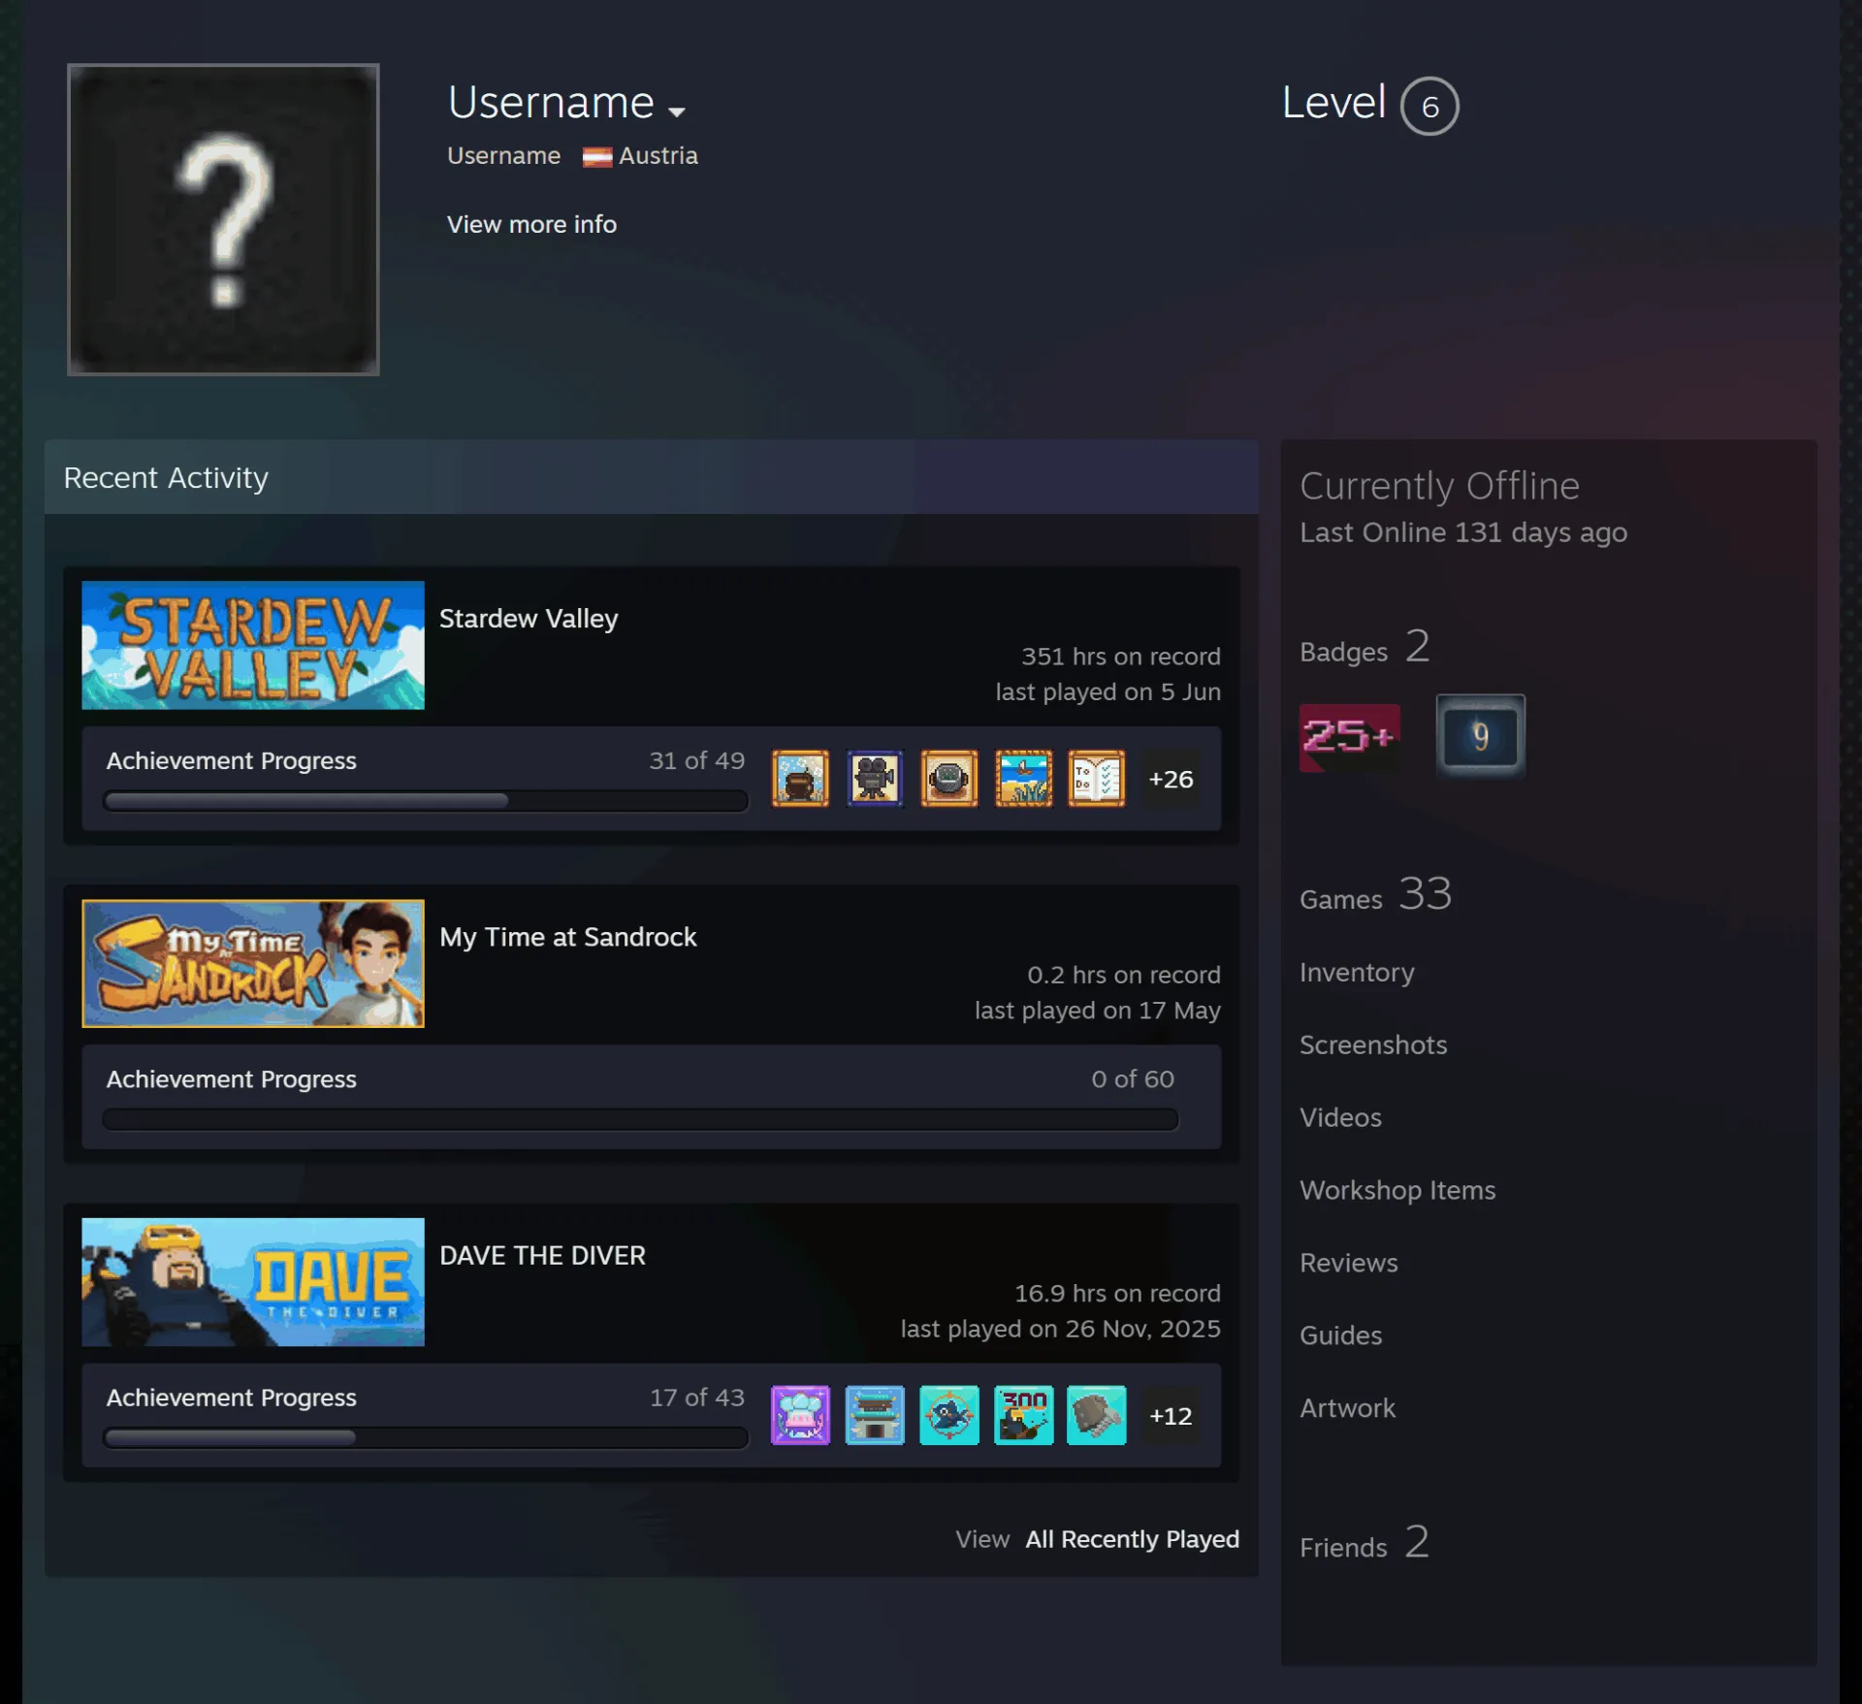This screenshot has width=1862, height=1704.
Task: Click Dave the Diver chef hat achievement icon
Action: coord(800,1415)
